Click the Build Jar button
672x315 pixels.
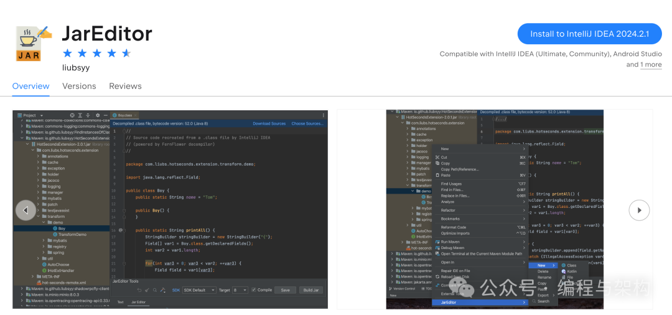tap(311, 290)
